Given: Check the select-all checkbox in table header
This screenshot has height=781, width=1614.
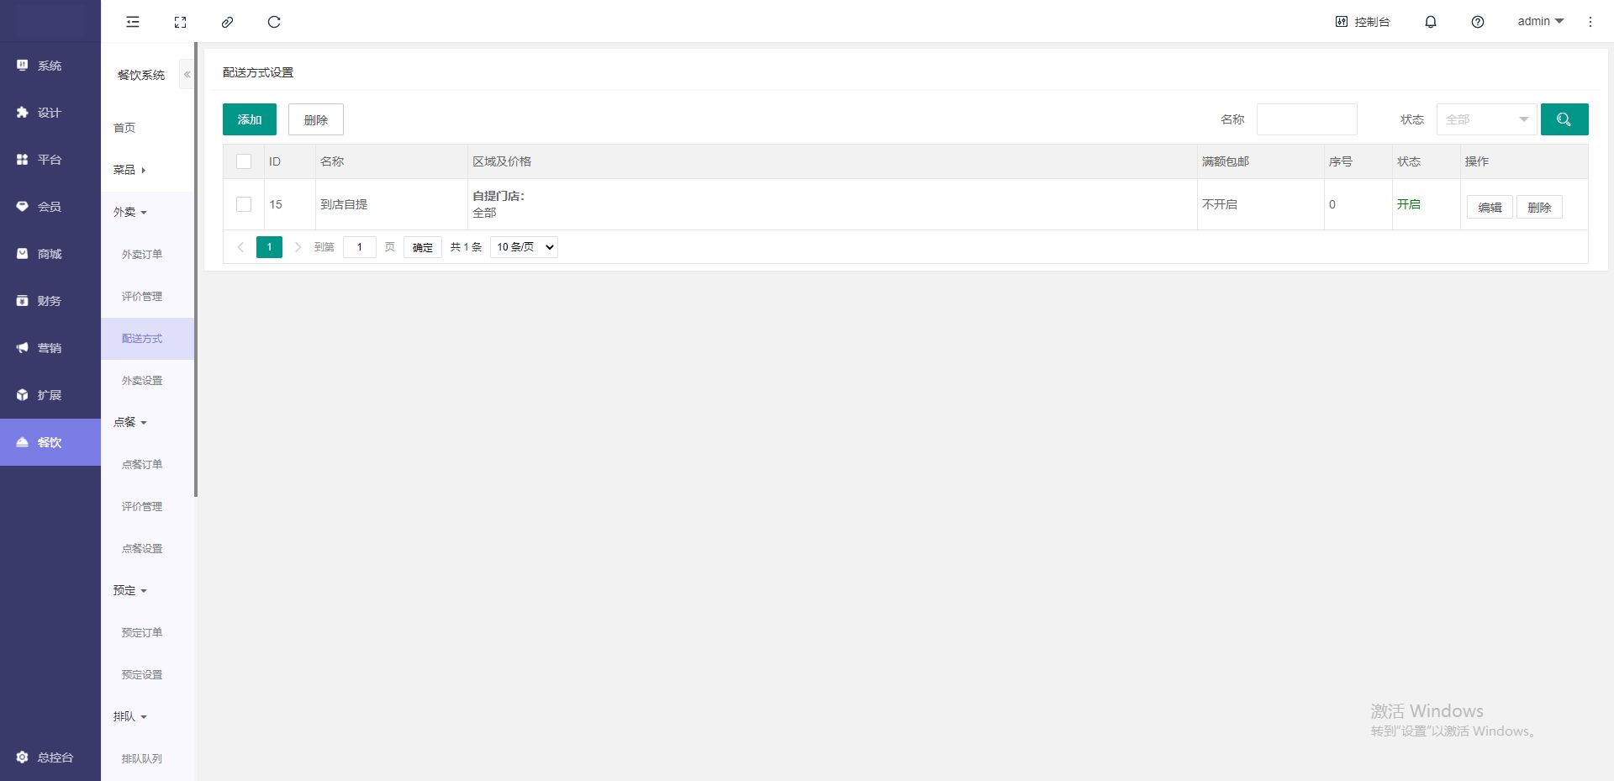Looking at the screenshot, I should tap(244, 161).
